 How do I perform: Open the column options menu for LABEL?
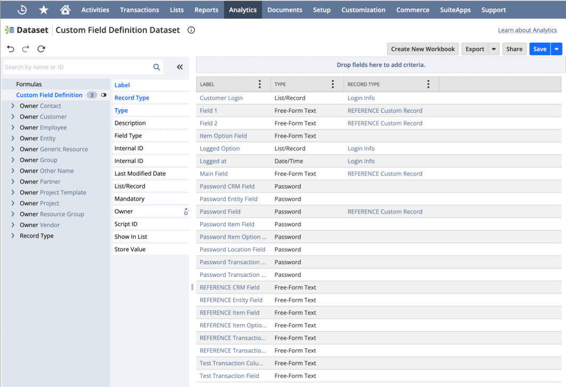(259, 84)
